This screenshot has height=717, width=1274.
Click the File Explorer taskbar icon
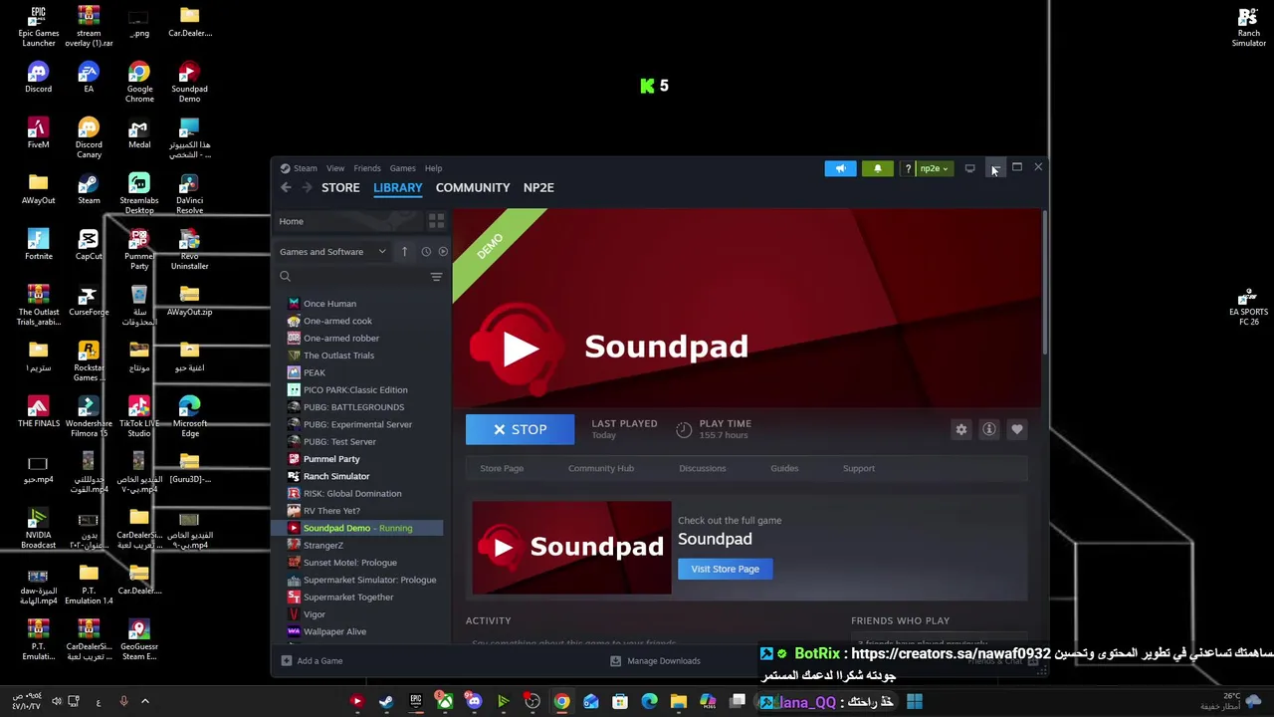pyautogui.click(x=679, y=702)
